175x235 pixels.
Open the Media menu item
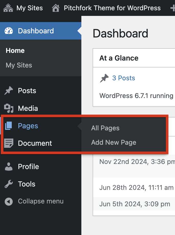[x=28, y=108]
